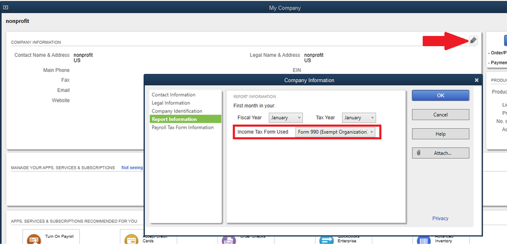Select the Report Information section
The height and width of the screenshot is (250, 507).
(185, 119)
